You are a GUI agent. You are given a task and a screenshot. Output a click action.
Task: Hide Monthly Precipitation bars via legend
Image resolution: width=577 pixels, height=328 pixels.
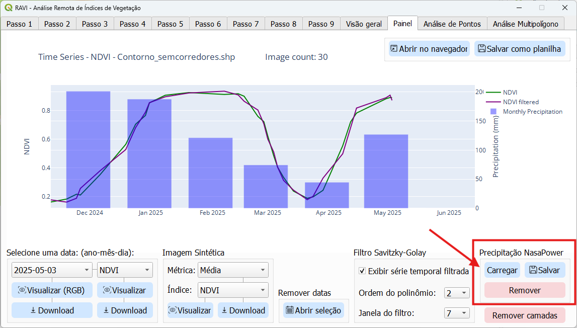[532, 112]
